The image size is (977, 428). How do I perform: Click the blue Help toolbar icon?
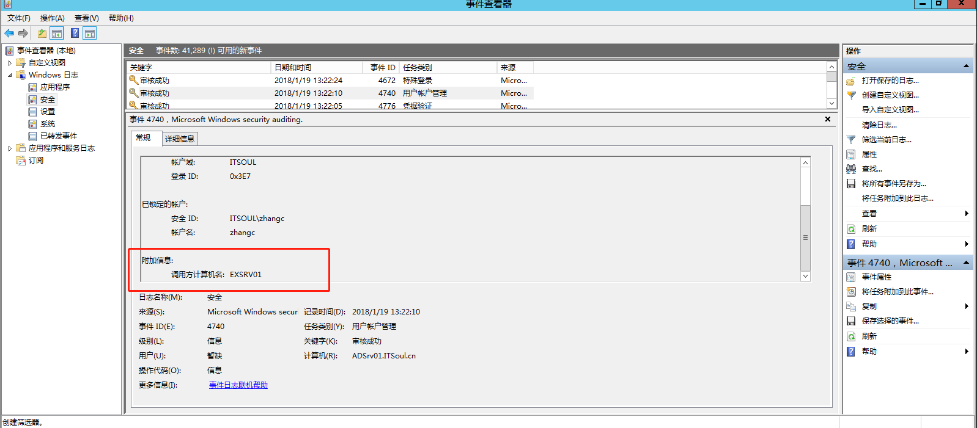[x=75, y=33]
